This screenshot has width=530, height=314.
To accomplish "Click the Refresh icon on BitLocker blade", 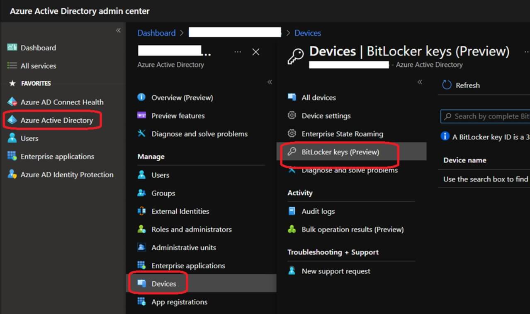I will [447, 85].
